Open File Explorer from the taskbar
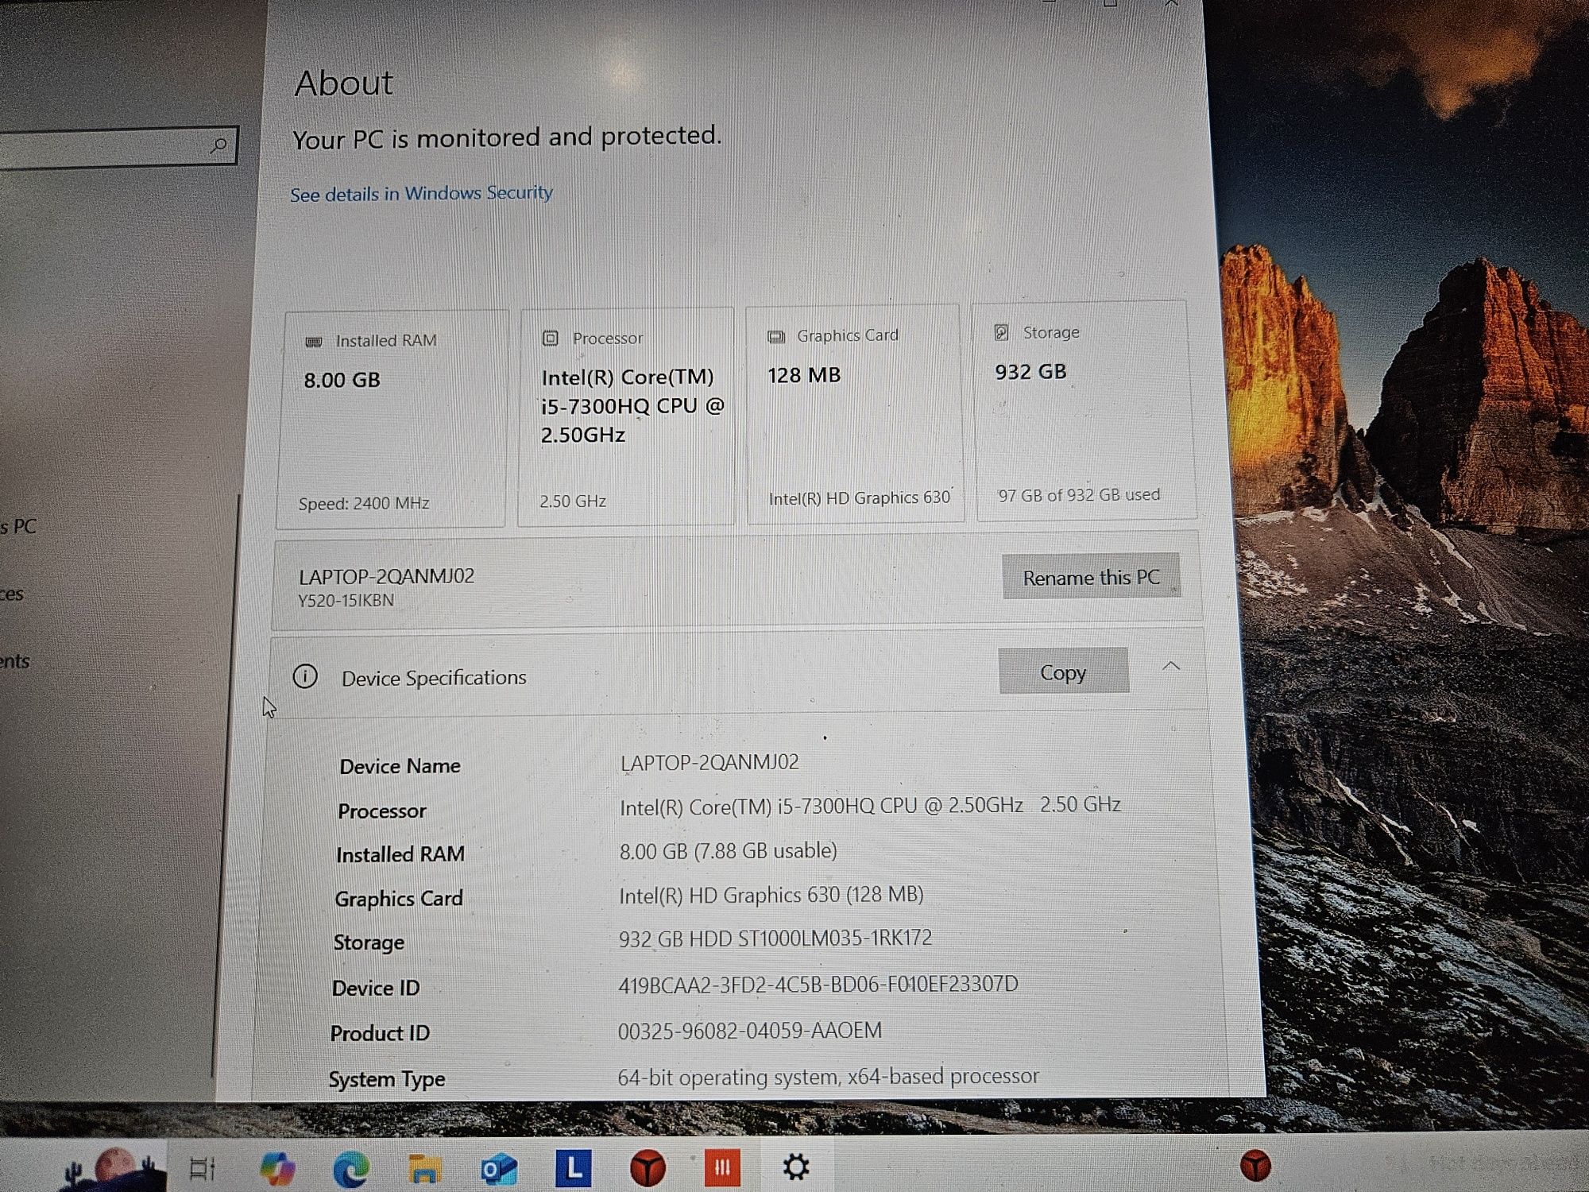This screenshot has width=1589, height=1192. point(424,1168)
